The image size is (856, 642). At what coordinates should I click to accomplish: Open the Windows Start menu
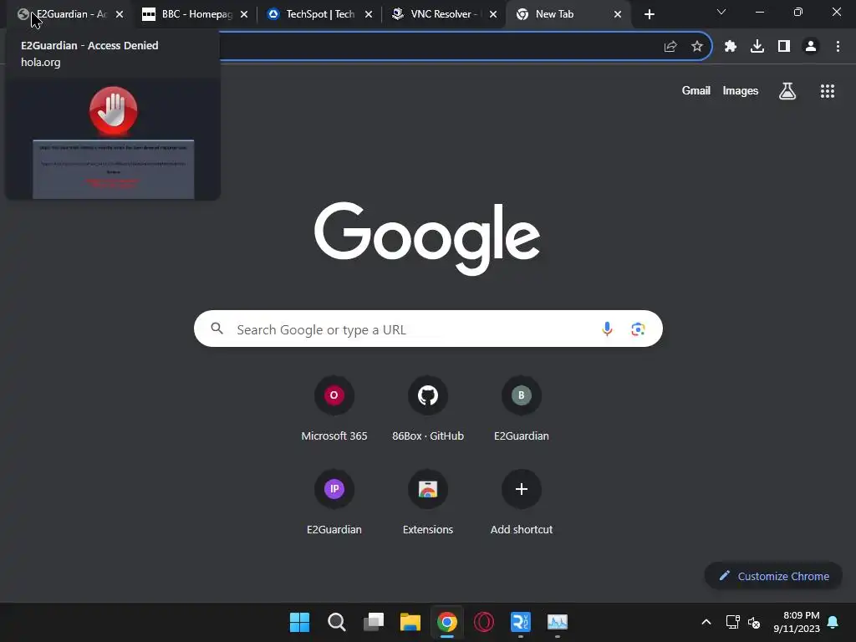click(x=299, y=622)
